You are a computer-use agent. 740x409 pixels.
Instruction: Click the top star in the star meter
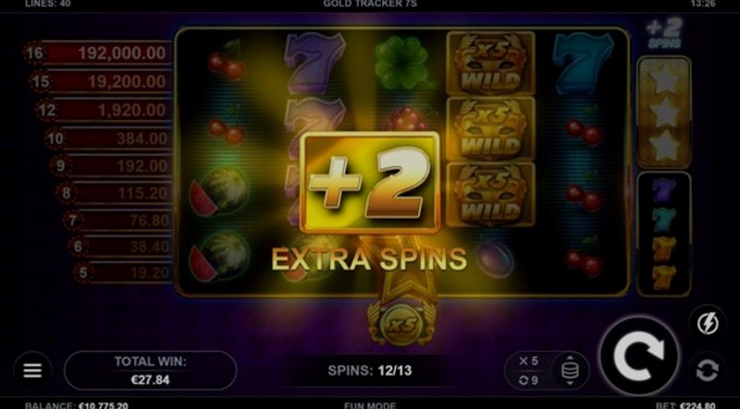point(665,81)
